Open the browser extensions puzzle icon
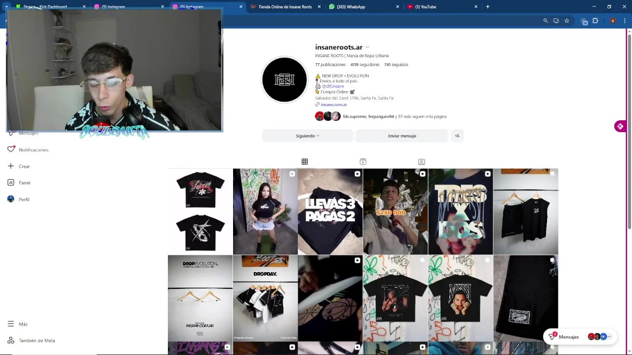The height and width of the screenshot is (355, 632). [595, 21]
